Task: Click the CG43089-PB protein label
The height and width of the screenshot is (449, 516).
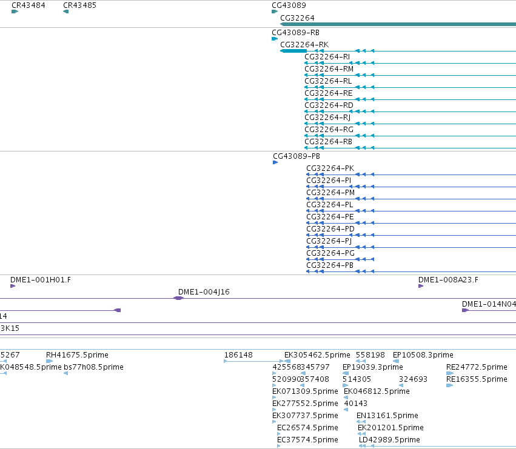Action: 297,156
